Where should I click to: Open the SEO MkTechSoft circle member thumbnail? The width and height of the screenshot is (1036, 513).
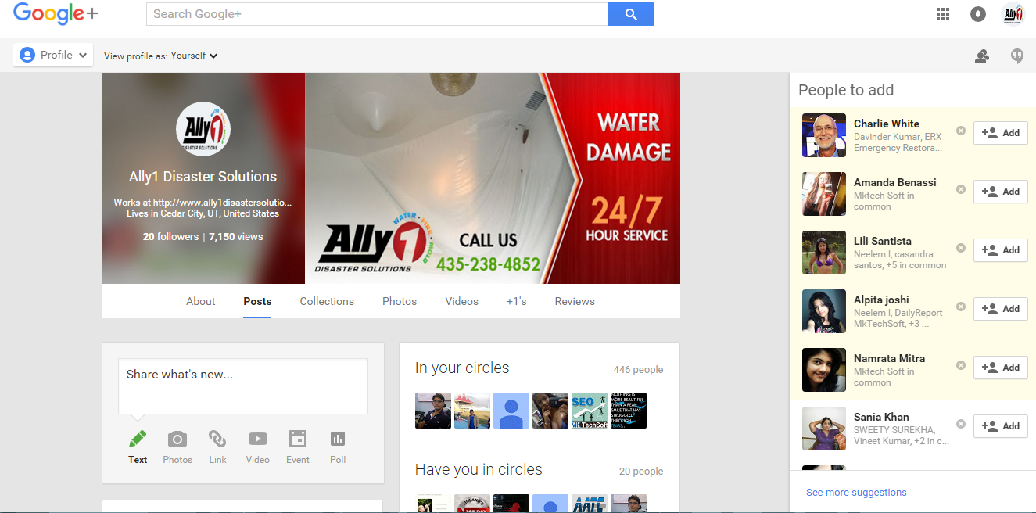point(590,411)
